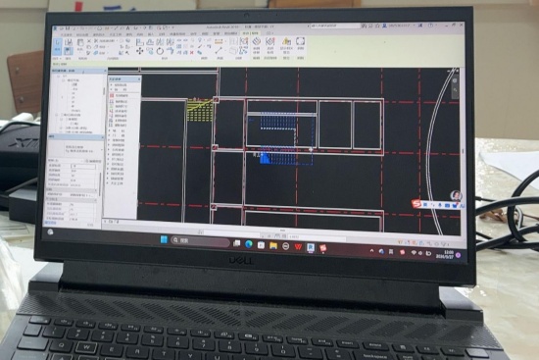Viewport: 539px width, 360px height.
Task: Toggle the view navigation bar zoom control
Action: click(455, 90)
